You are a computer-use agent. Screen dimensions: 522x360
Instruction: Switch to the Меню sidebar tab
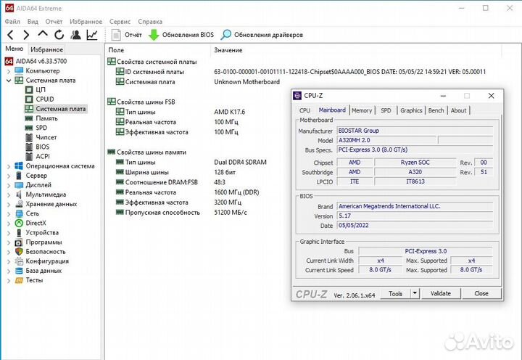tap(14, 49)
